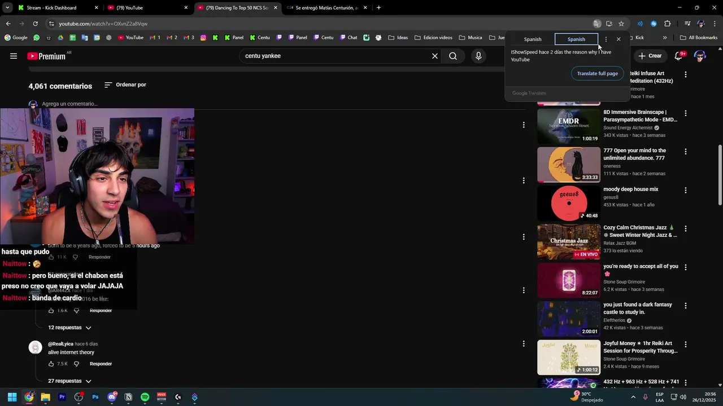723x406 pixels.
Task: Open the YouTube guide hamburger menu
Action: [x=14, y=56]
